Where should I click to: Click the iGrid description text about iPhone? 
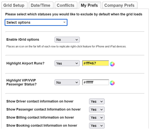tap(66, 47)
